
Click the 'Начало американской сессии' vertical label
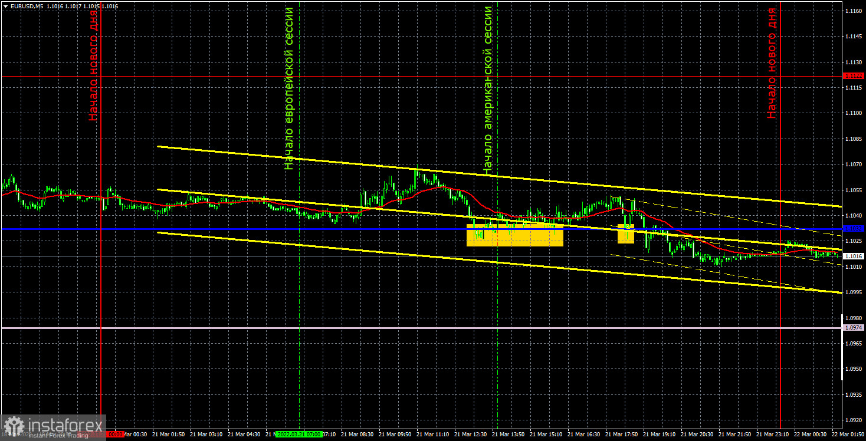point(488,90)
